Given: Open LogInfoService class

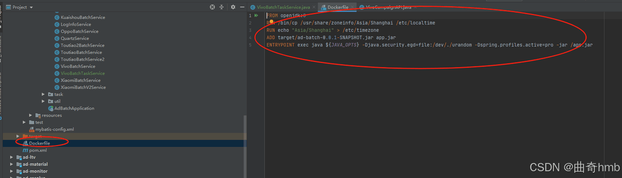Looking at the screenshot, I should pyautogui.click(x=76, y=24).
